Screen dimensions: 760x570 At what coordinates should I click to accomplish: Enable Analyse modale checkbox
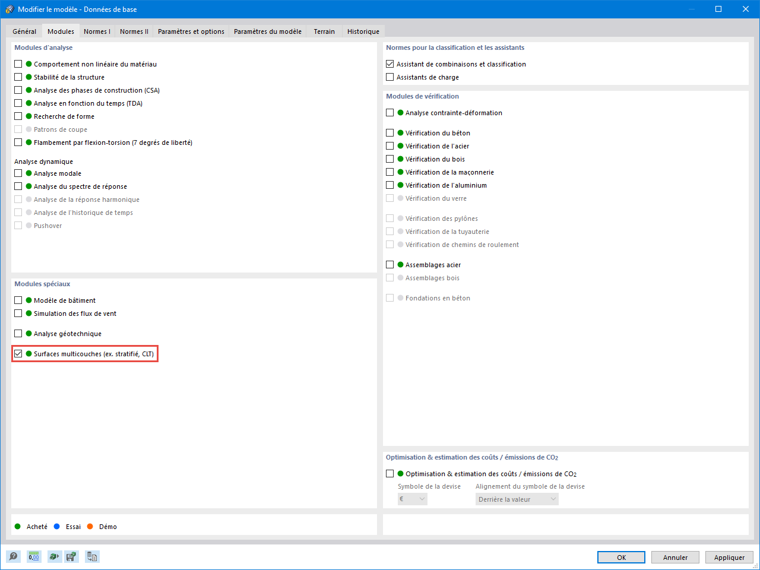18,173
